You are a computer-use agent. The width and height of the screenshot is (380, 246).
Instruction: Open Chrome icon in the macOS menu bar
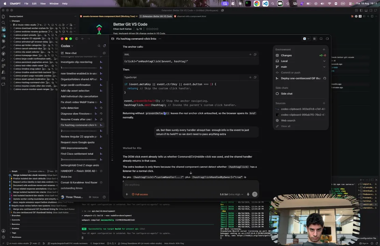click(x=257, y=4)
